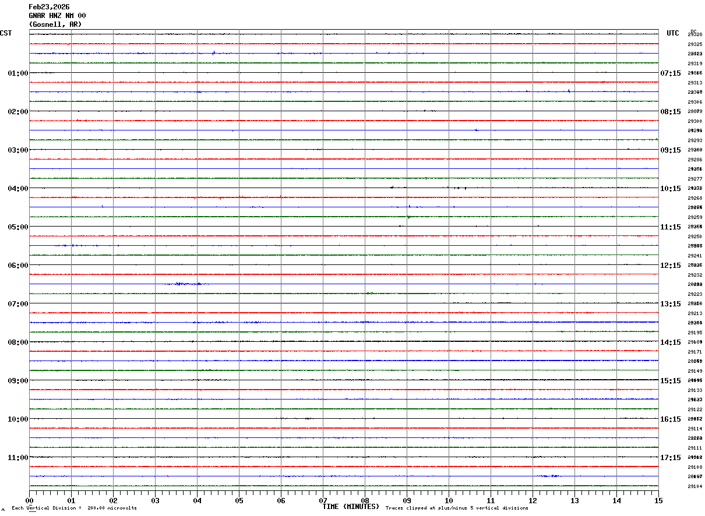
Task: Click the 08:00 CST row label
Action: [x=18, y=342]
